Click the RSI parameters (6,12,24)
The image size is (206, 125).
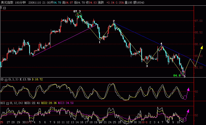[17, 103]
